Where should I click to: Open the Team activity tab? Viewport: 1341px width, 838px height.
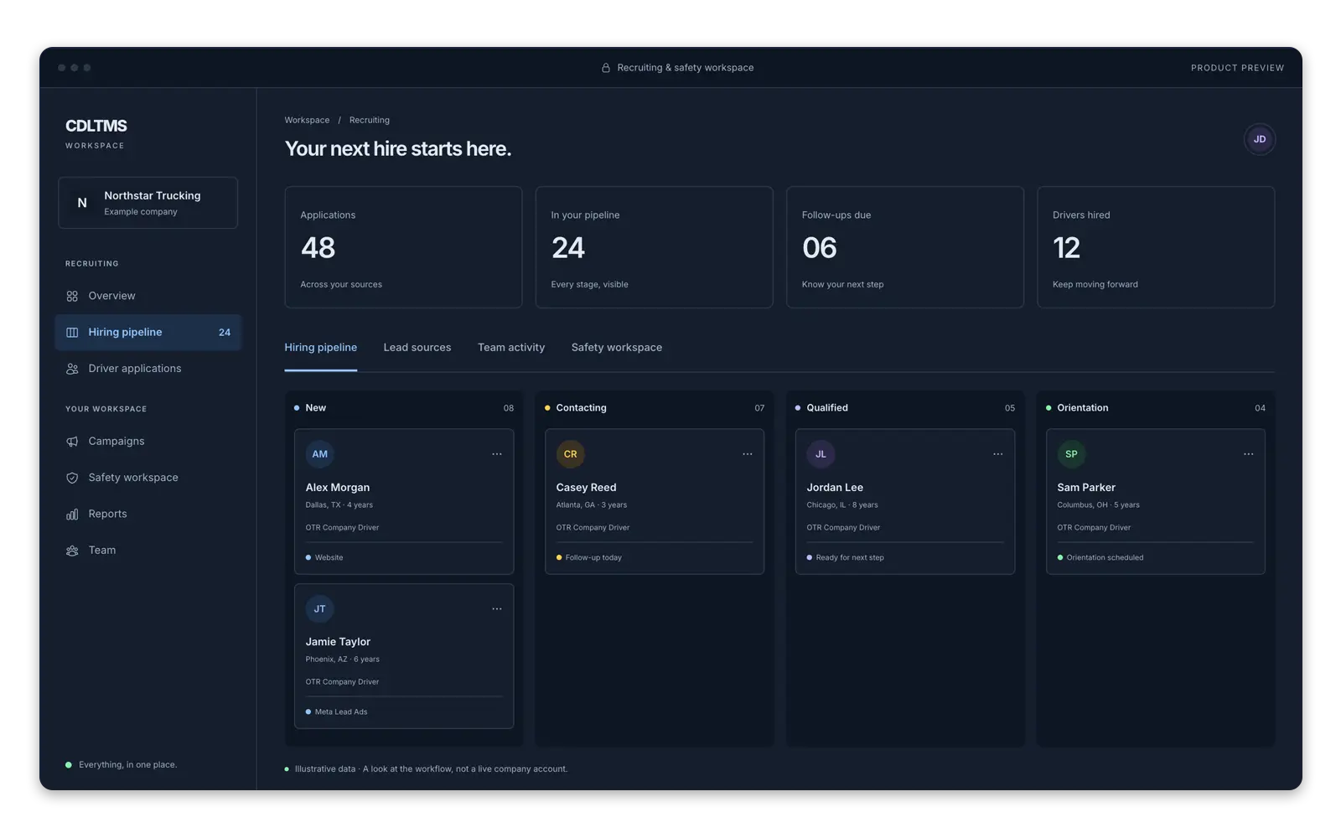511,348
